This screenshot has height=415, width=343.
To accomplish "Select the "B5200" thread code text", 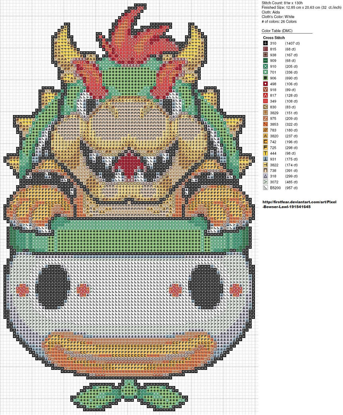I will point(275,188).
